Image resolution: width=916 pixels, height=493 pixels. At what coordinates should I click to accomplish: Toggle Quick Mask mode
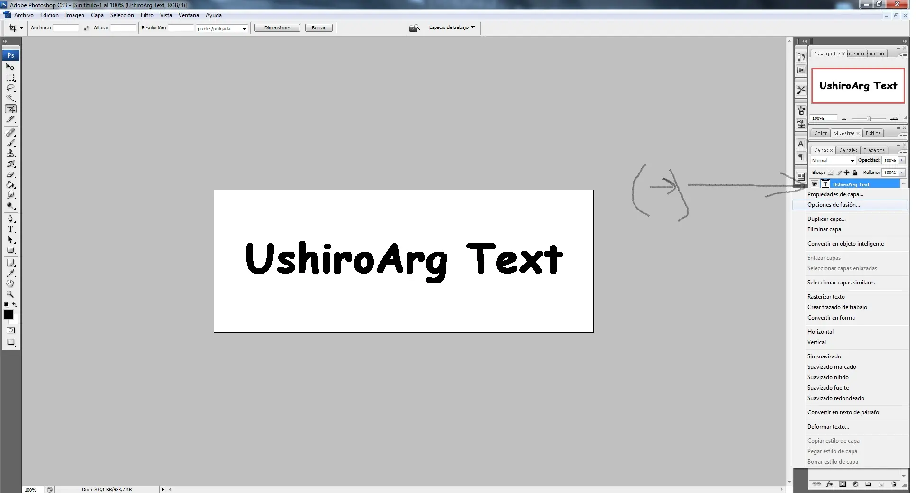click(10, 330)
